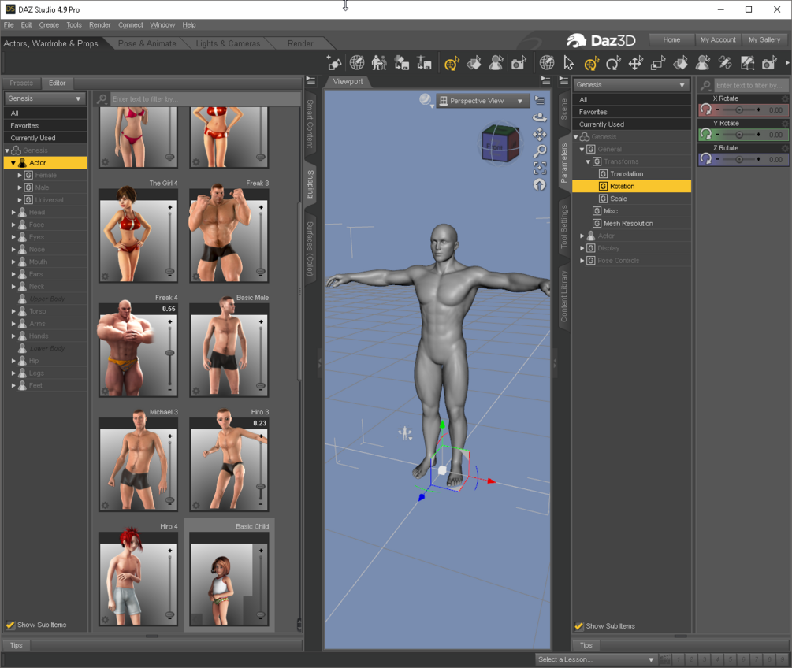This screenshot has height=668, width=792.
Task: Toggle Show Sub Items in Parameters pane
Action: coord(579,626)
